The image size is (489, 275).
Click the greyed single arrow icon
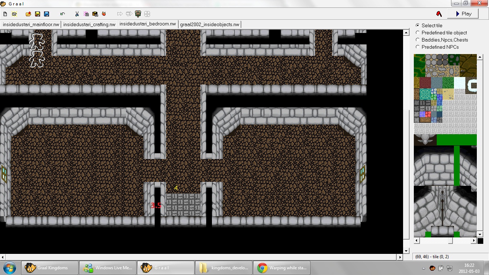120,14
